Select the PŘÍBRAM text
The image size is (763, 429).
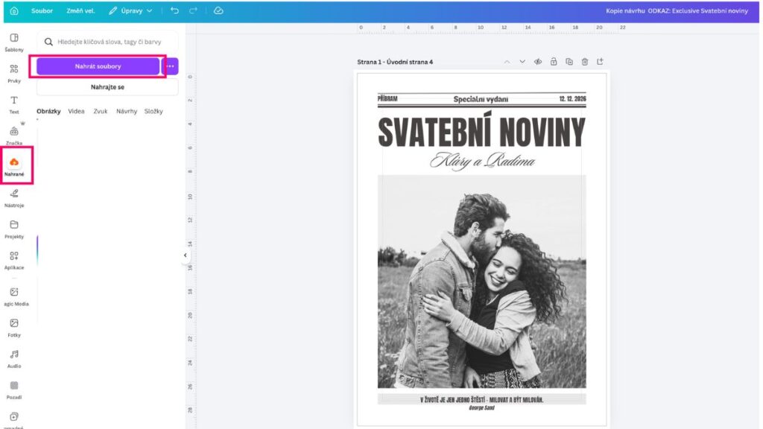point(387,99)
